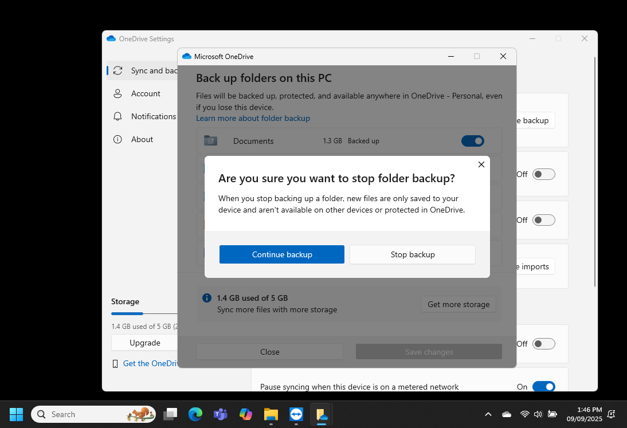Open TeamViewer from taskbar
This screenshot has height=428, width=627.
[296, 414]
